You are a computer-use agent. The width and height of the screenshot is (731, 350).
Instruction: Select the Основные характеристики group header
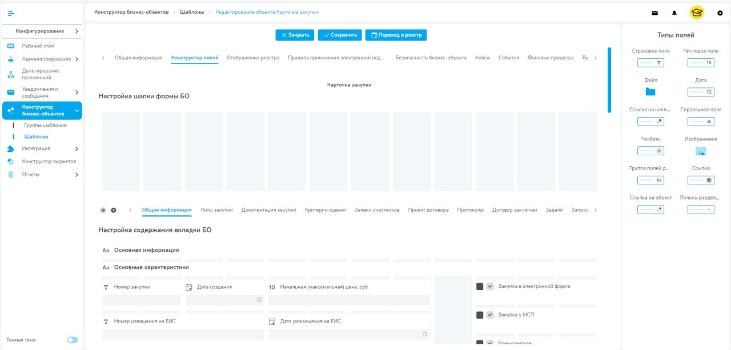pos(151,267)
